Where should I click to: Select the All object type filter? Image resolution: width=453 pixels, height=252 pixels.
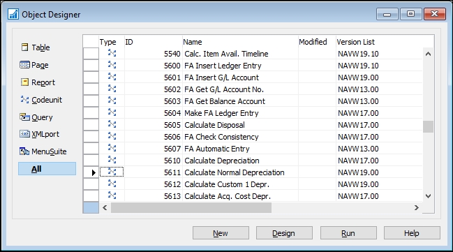tap(47, 169)
